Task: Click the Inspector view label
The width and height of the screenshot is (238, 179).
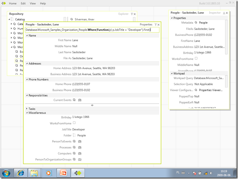Action: click(x=215, y=13)
